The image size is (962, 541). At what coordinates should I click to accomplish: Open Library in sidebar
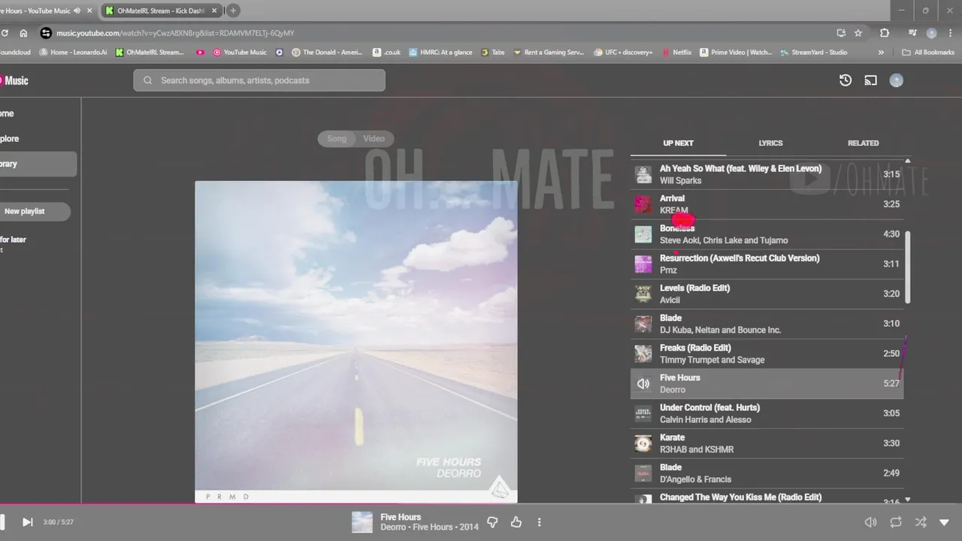38,164
